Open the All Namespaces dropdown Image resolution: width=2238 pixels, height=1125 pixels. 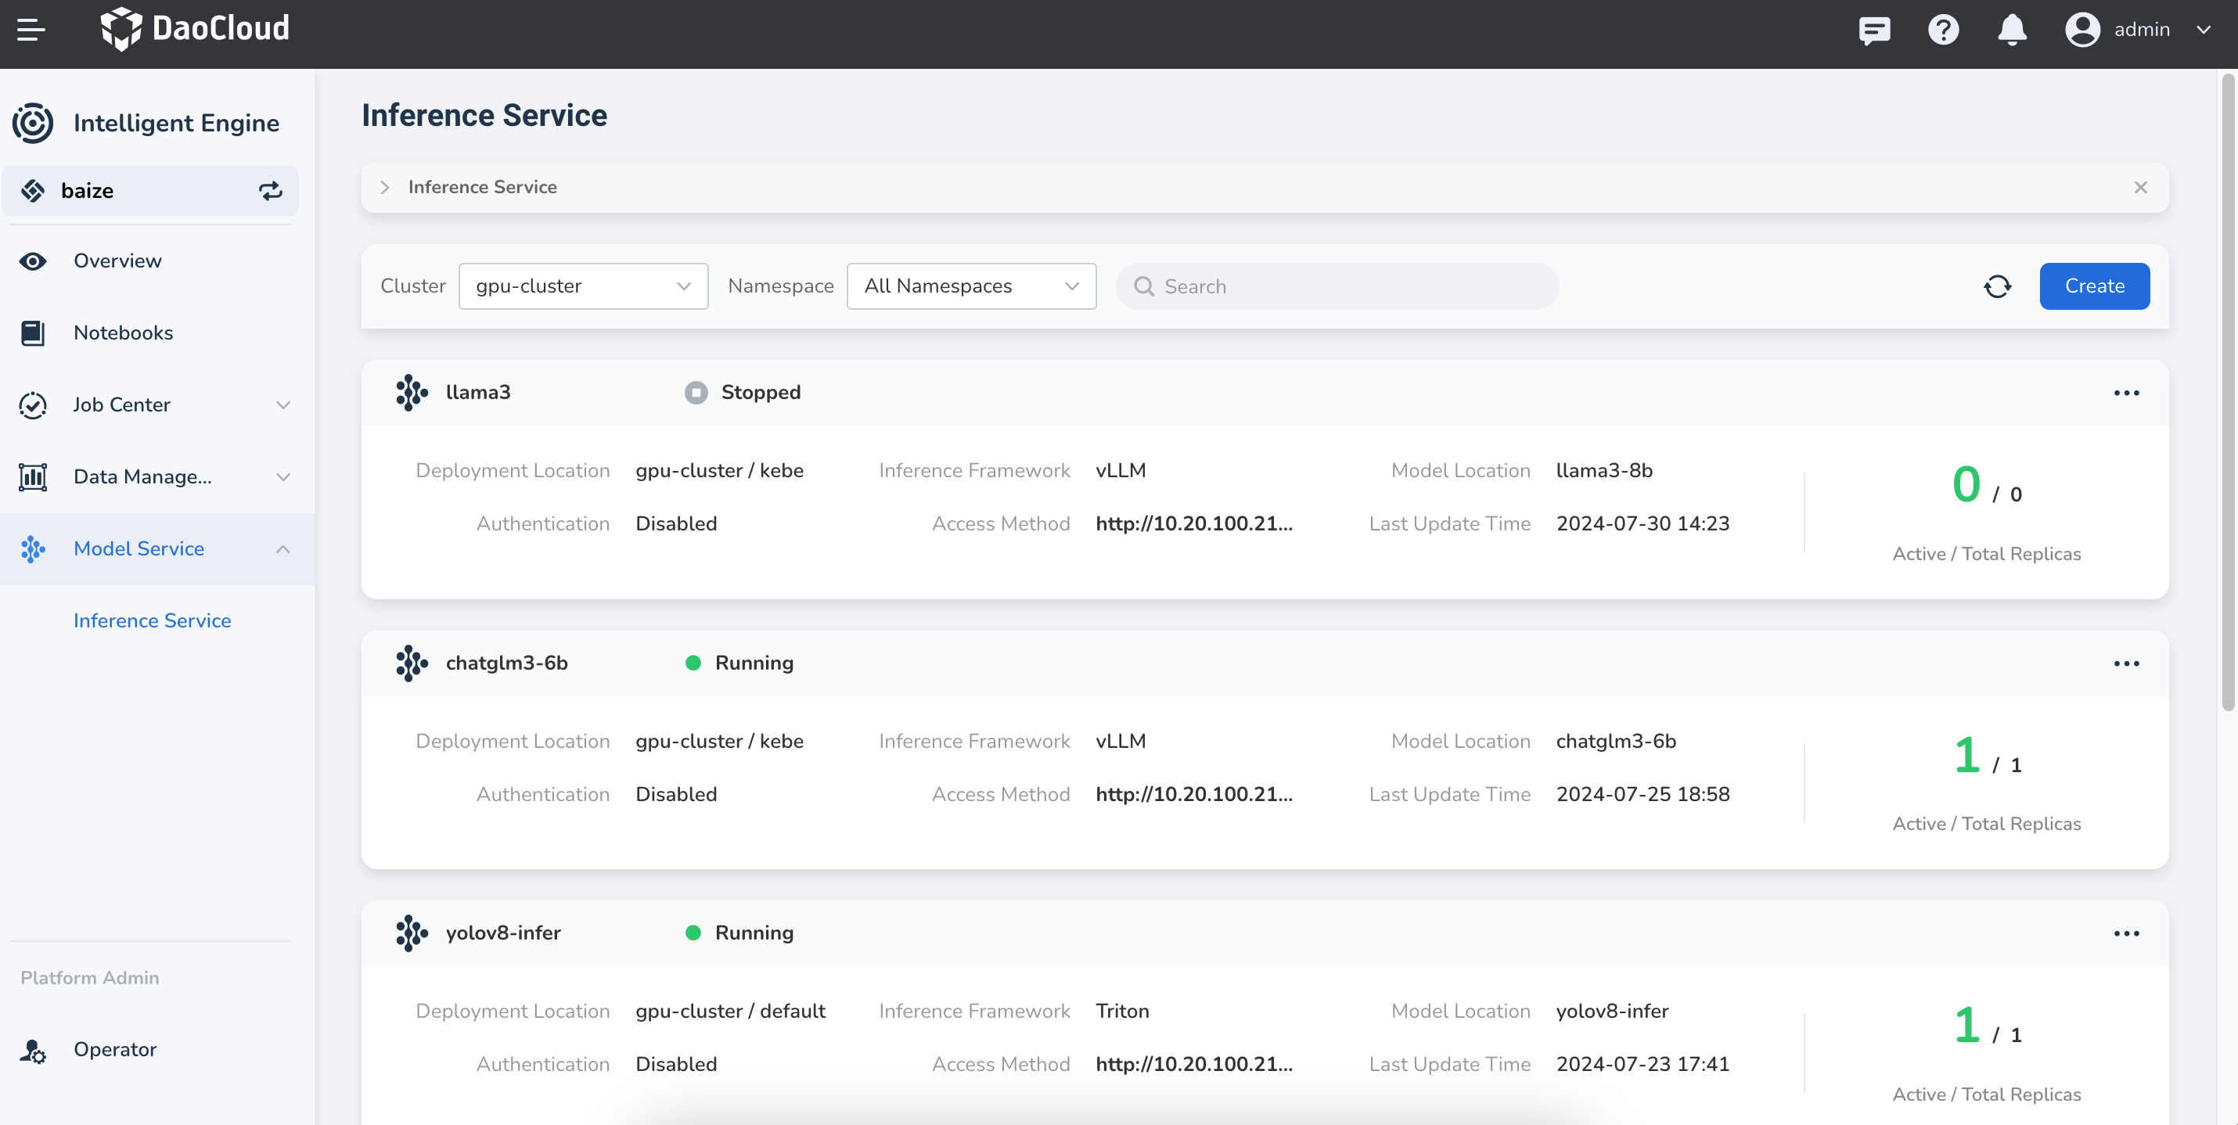pyautogui.click(x=970, y=286)
